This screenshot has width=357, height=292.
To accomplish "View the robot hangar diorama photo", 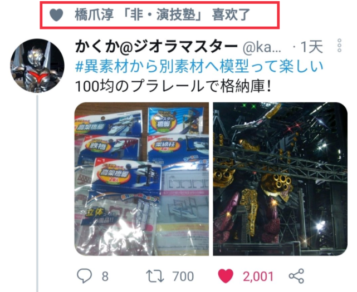I will [280, 179].
